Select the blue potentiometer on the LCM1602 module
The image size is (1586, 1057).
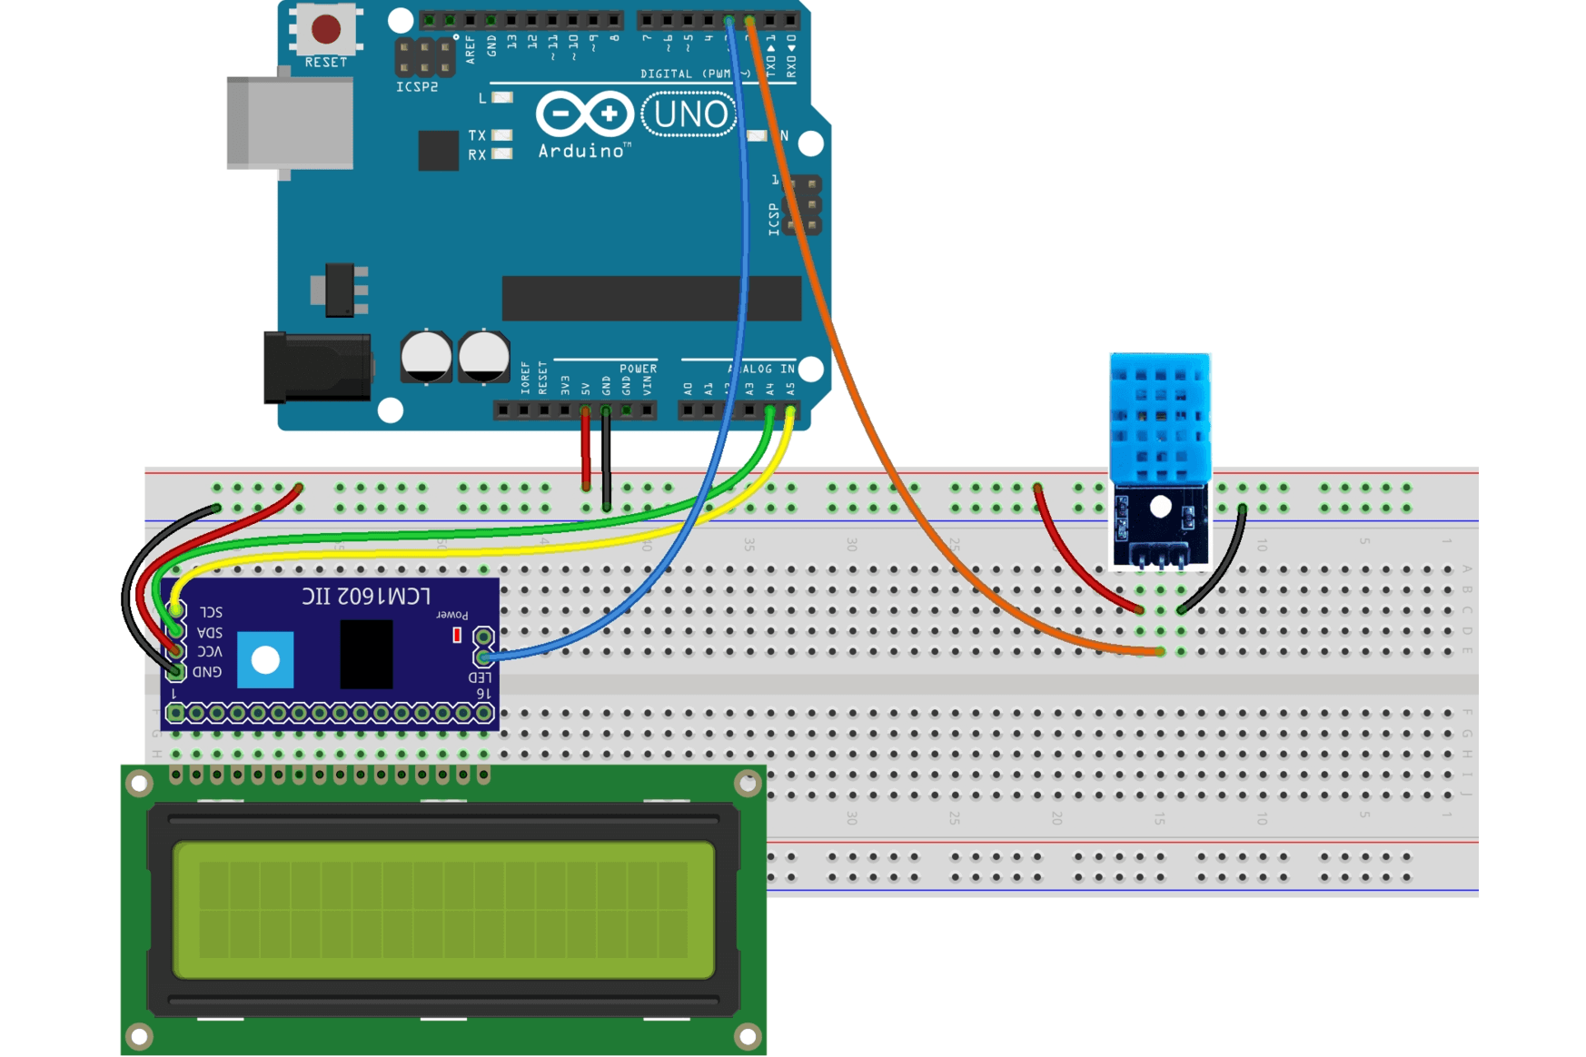coord(265,660)
